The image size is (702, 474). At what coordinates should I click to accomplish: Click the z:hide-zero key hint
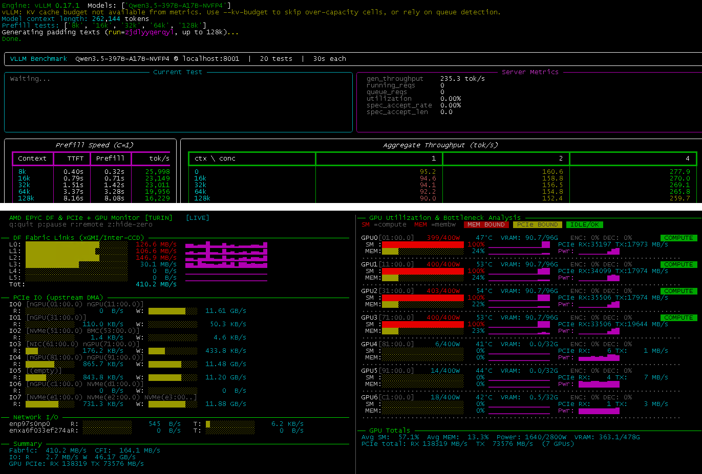[x=130, y=224]
